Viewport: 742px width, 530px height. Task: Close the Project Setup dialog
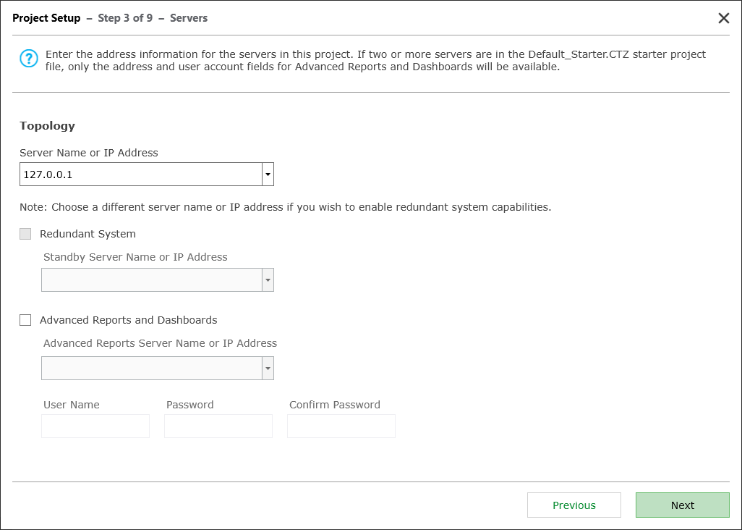click(x=723, y=18)
